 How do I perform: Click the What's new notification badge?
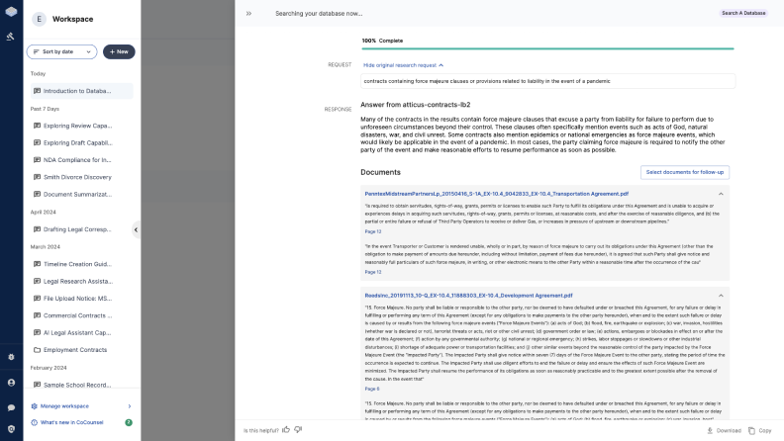(129, 422)
